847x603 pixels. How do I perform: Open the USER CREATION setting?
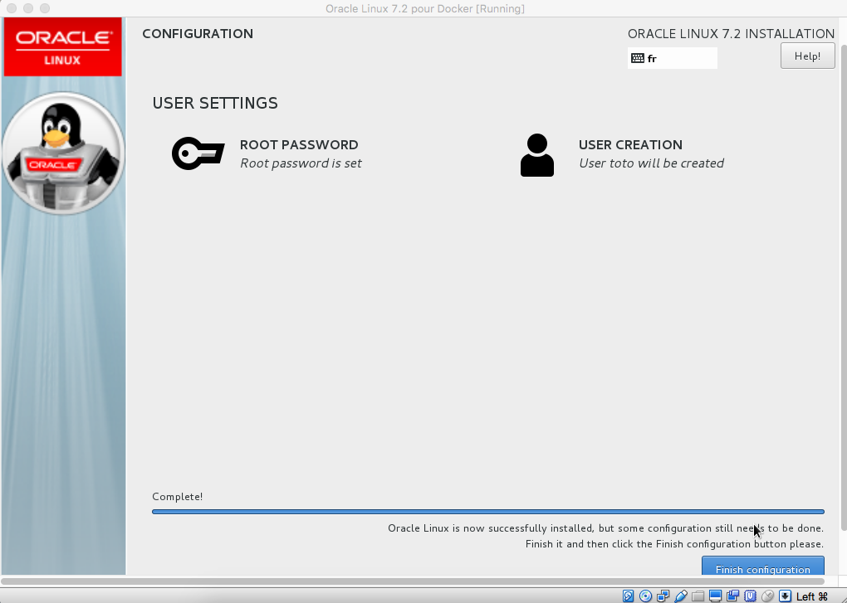[630, 144]
